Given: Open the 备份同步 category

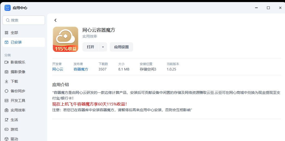Looking at the screenshot, I should pos(24,91).
